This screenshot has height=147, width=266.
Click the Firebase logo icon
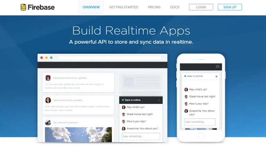coord(23,7)
